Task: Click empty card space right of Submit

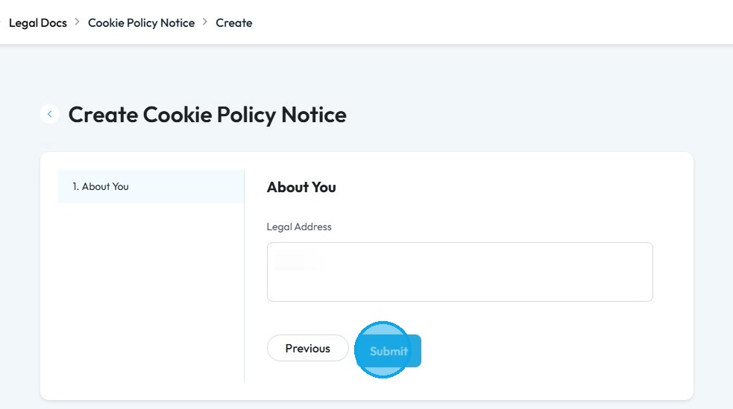Action: point(552,350)
